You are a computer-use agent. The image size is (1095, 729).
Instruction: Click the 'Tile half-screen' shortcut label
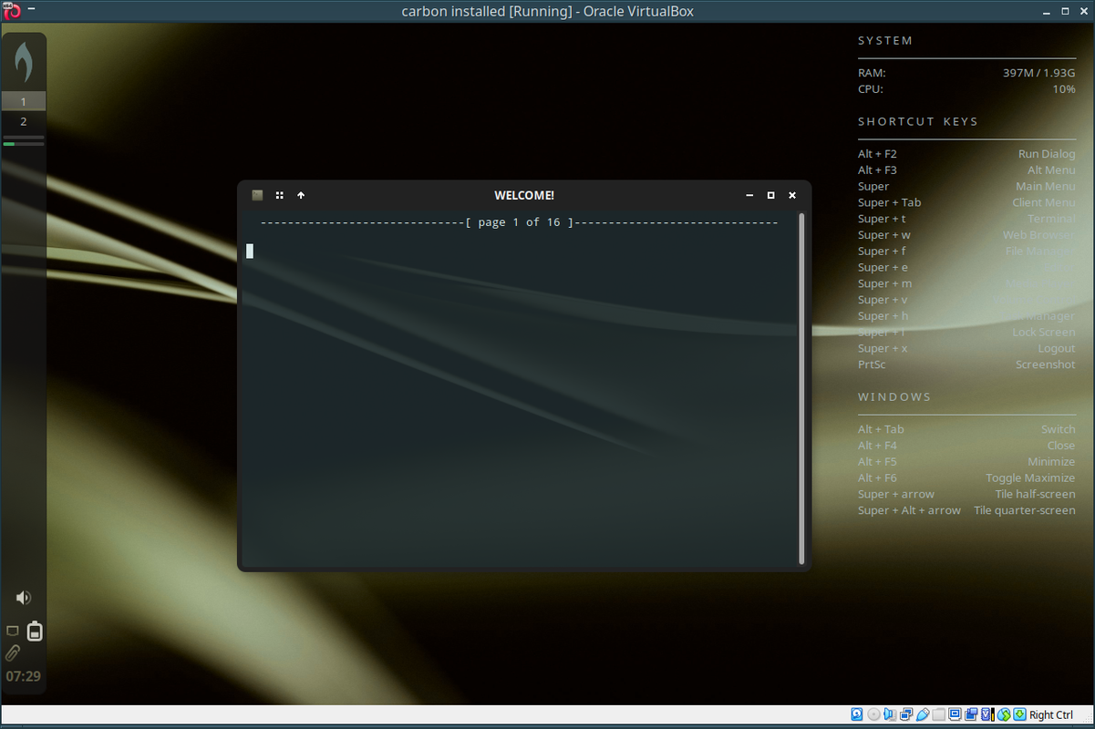(x=1035, y=494)
